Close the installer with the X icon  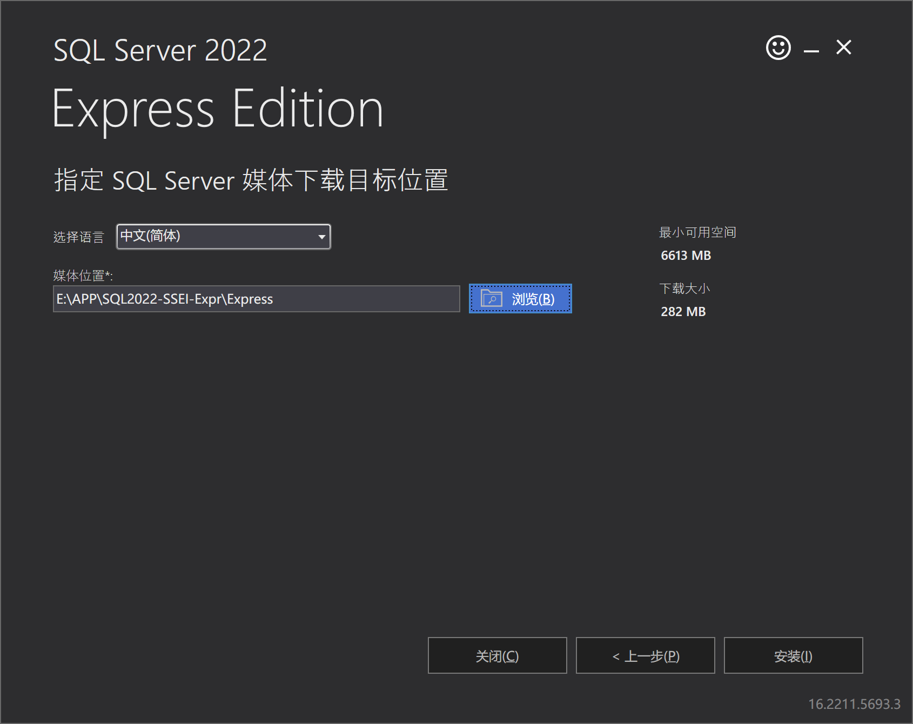(843, 48)
